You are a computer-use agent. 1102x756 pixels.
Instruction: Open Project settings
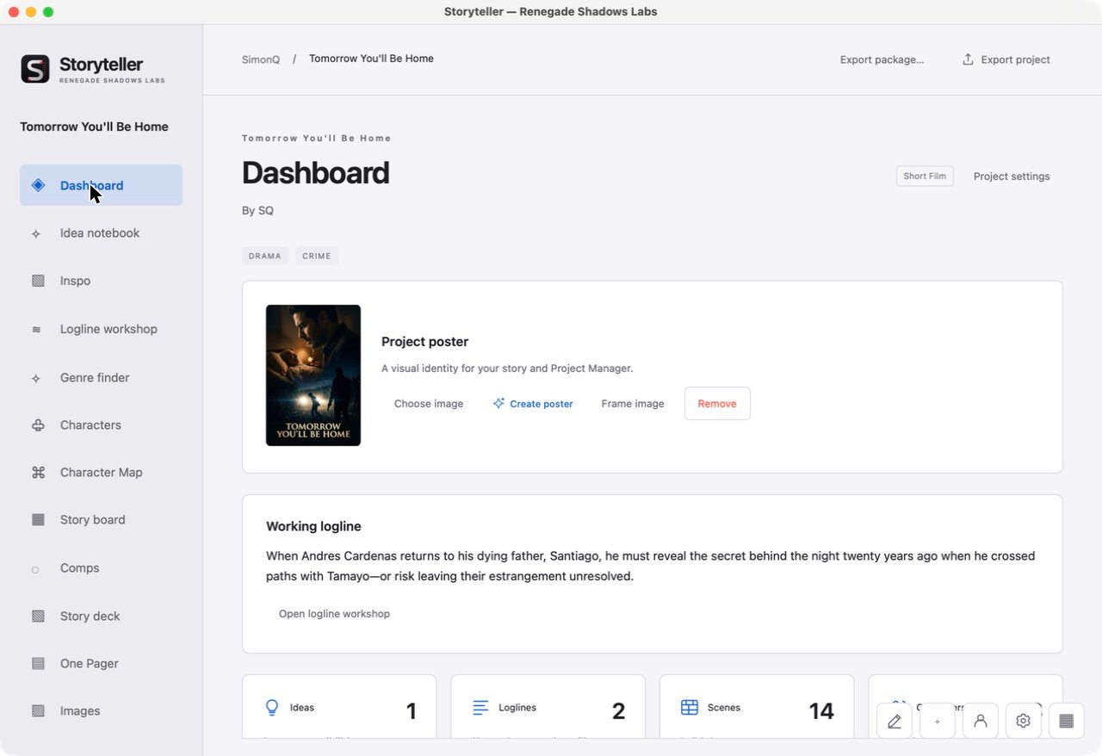point(1012,177)
